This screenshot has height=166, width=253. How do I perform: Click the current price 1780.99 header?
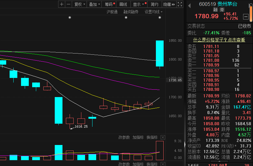(207, 16)
